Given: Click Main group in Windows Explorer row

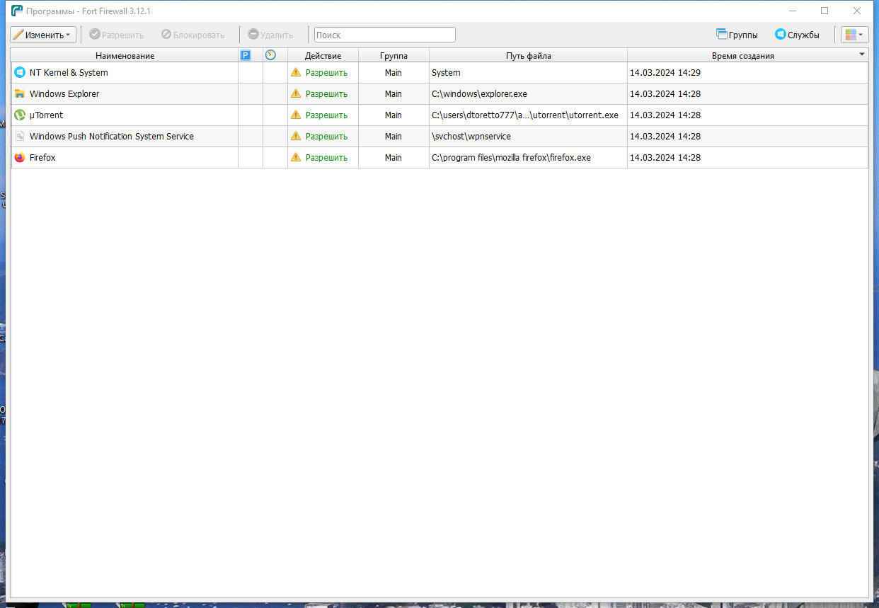Looking at the screenshot, I should pos(393,93).
